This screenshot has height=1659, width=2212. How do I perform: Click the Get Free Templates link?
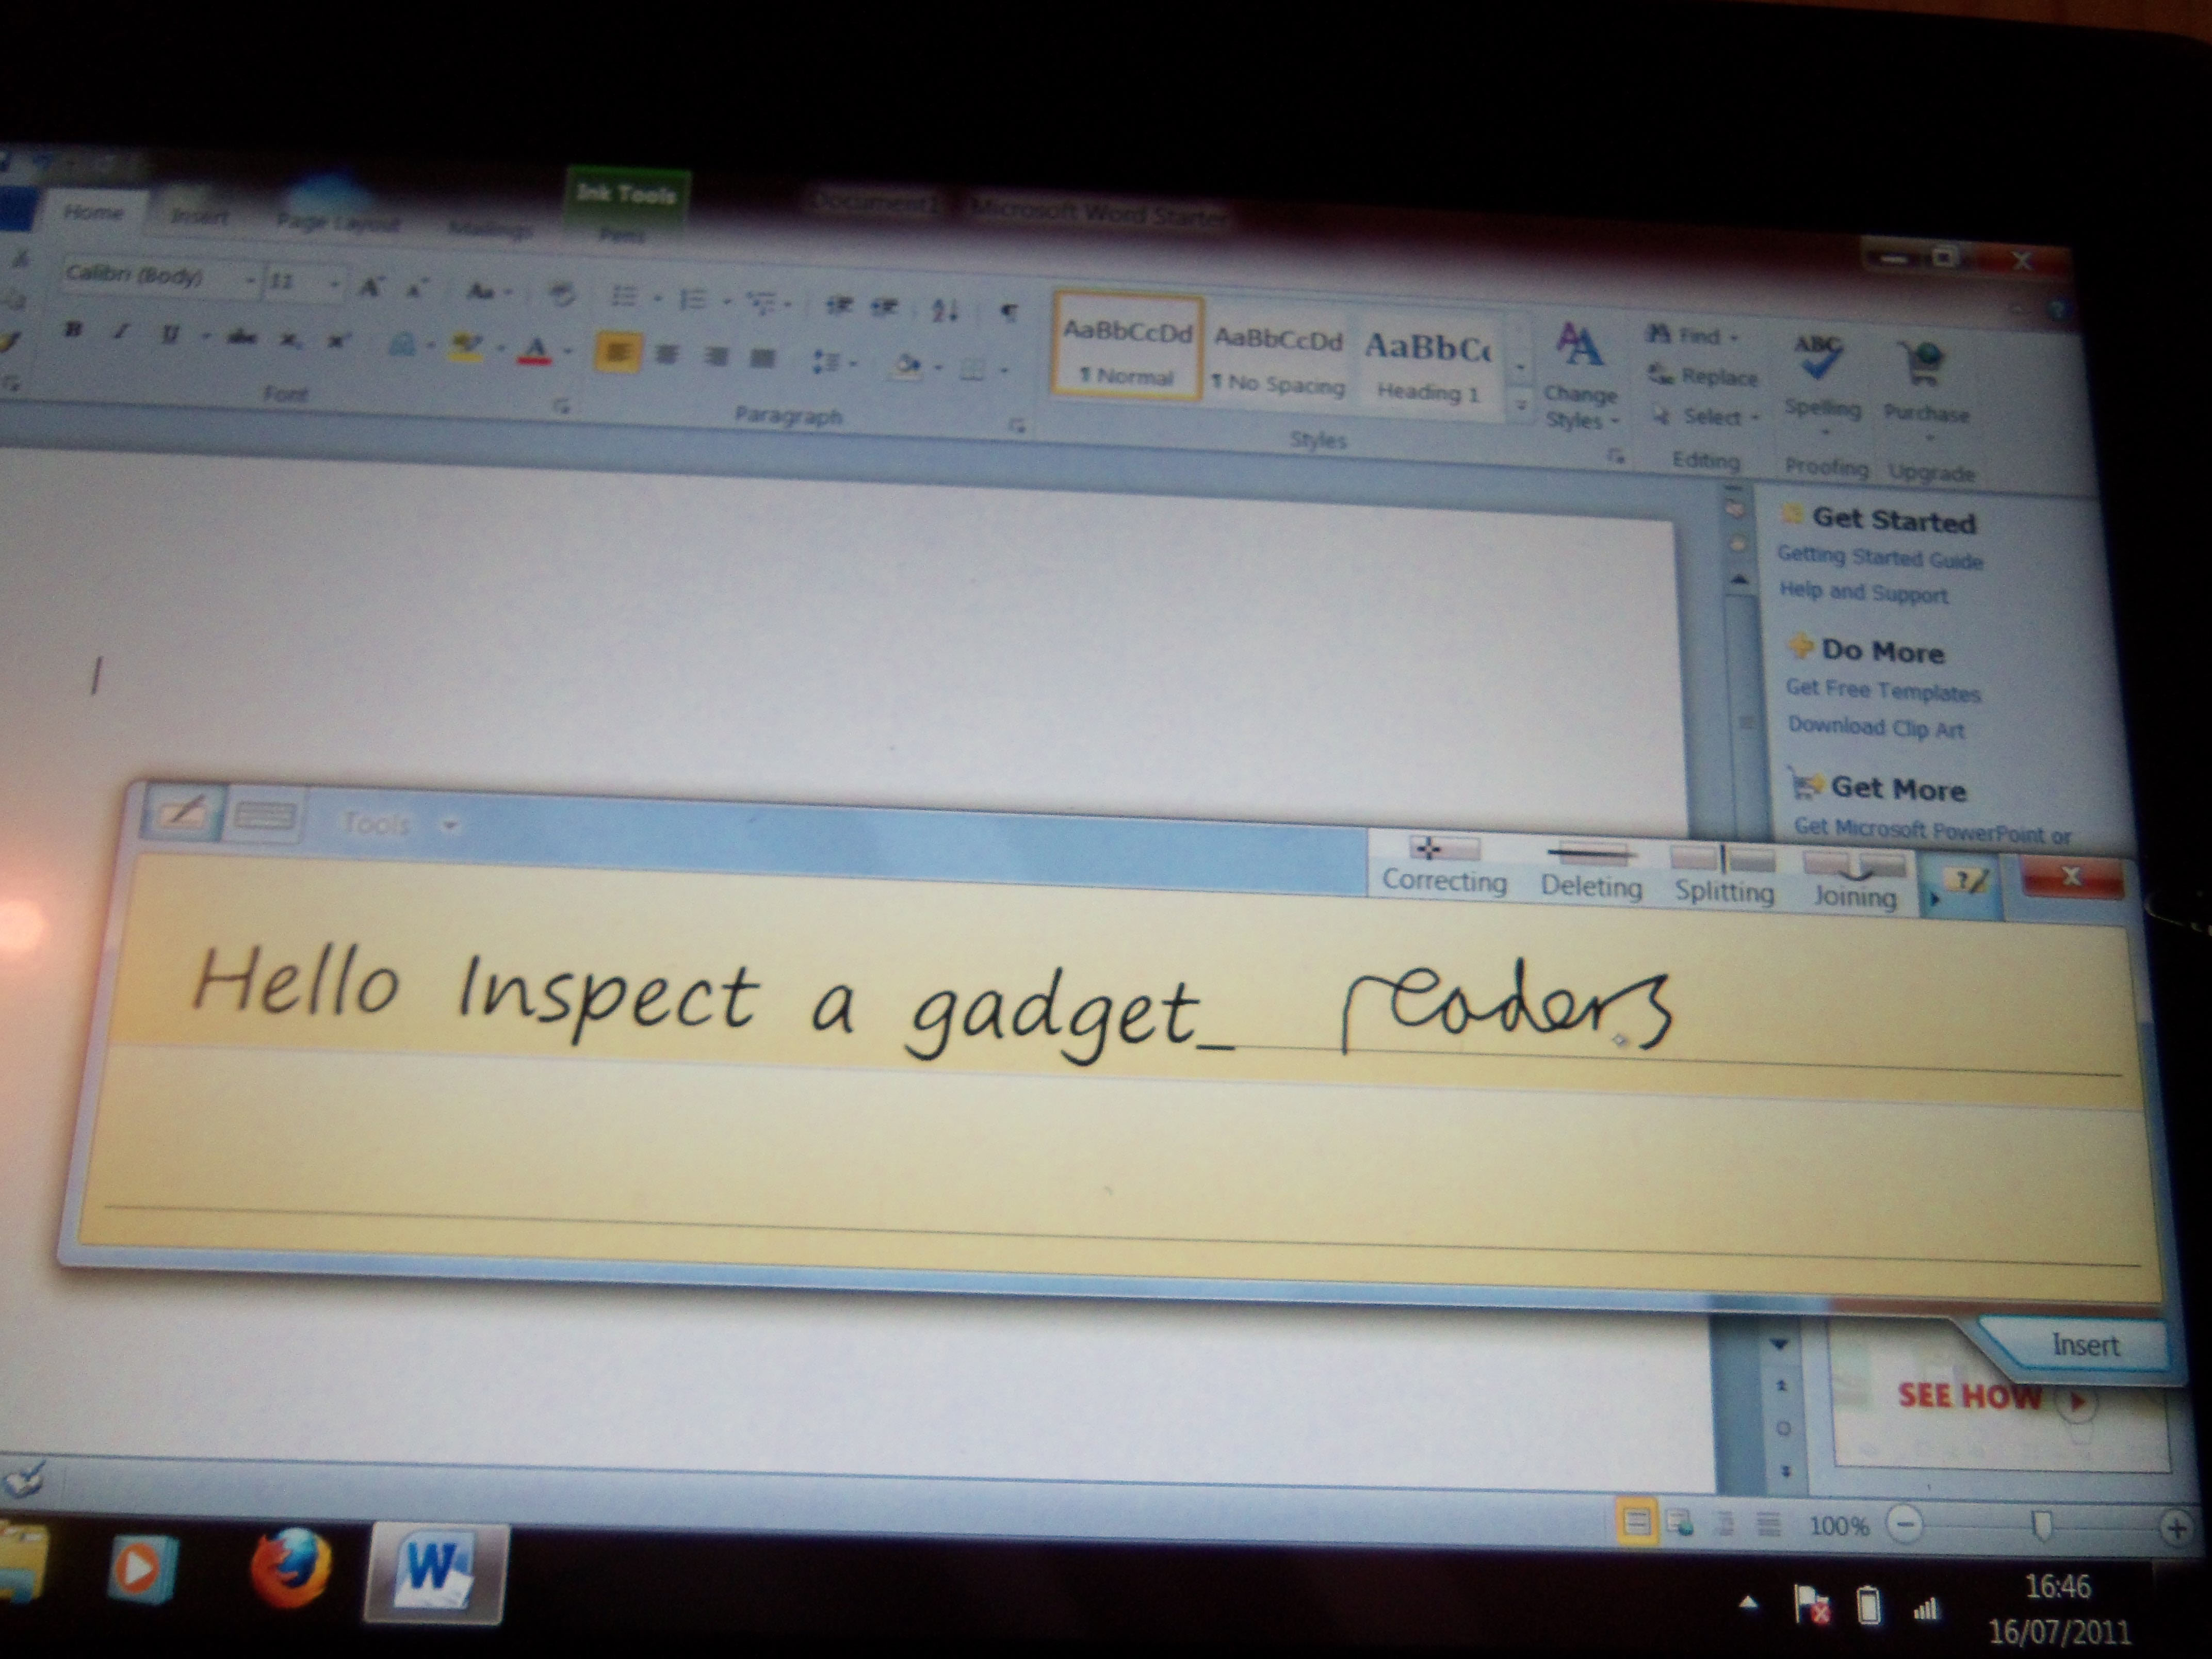(1883, 690)
